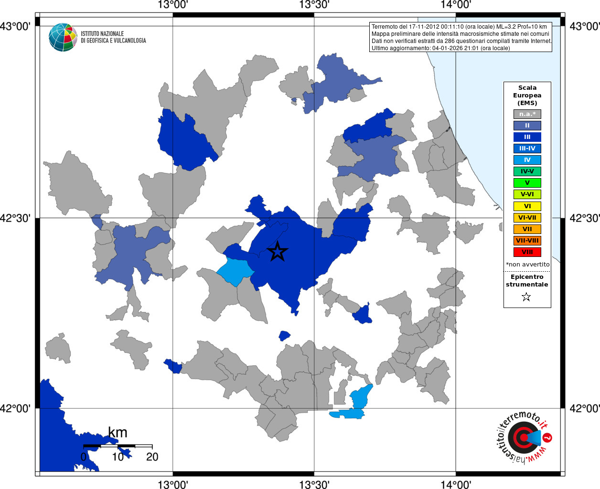The image size is (600, 489).
Task: Select the VII-VIII intensity legend swatch
Action: pos(527,241)
